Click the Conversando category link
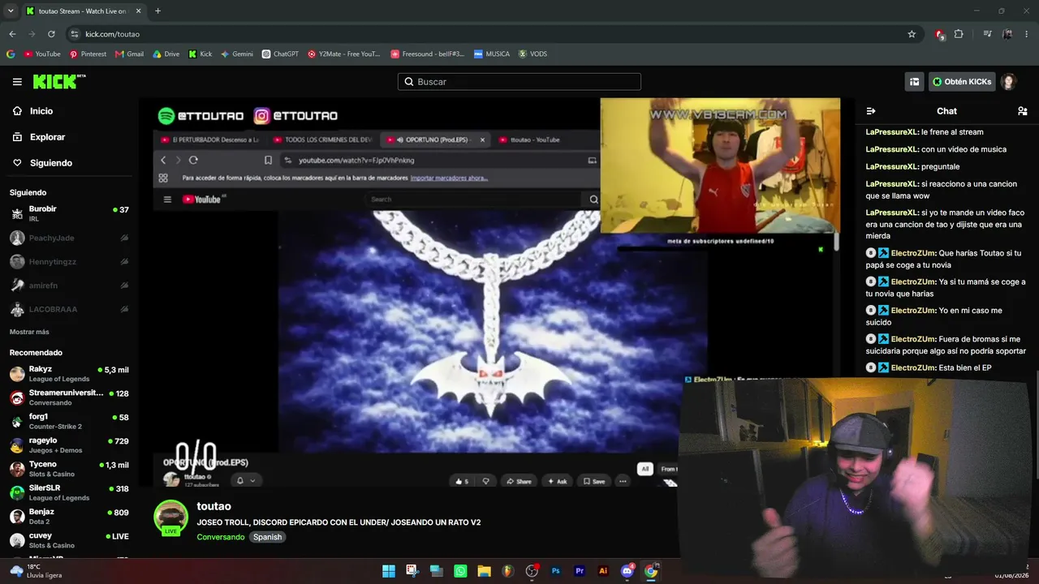The width and height of the screenshot is (1039, 584). (221, 537)
